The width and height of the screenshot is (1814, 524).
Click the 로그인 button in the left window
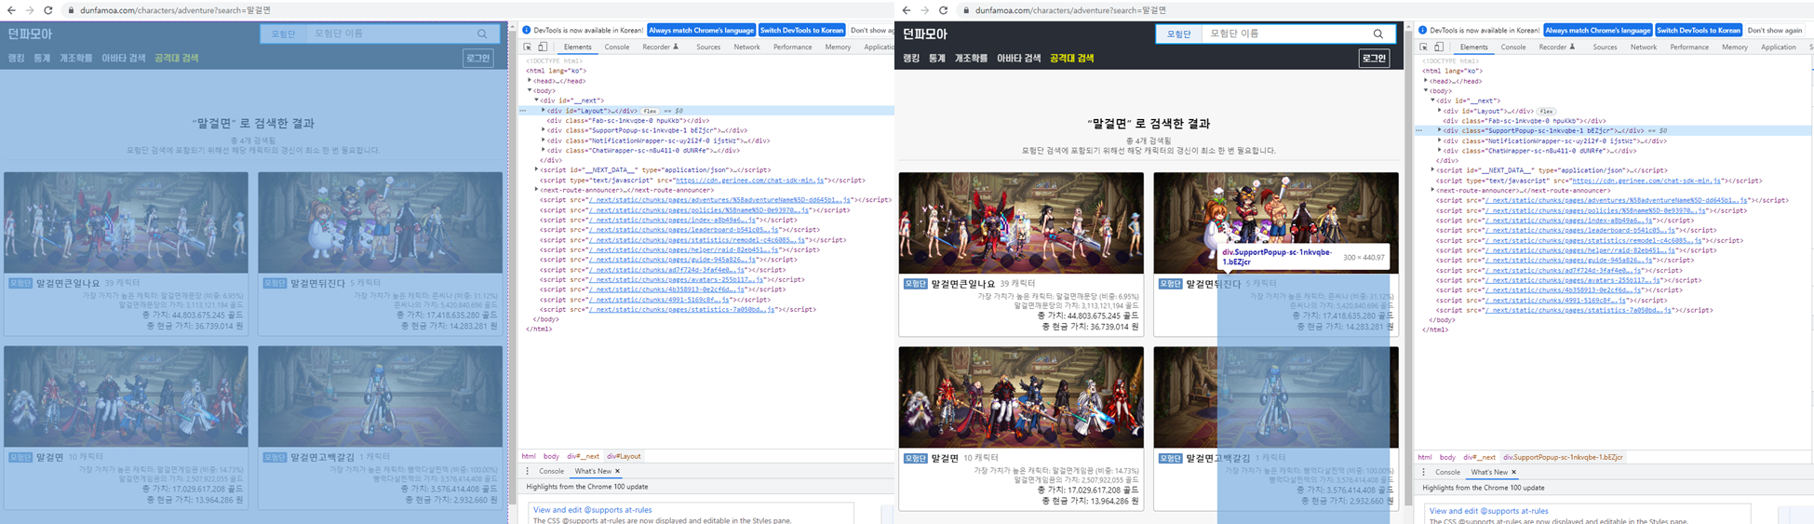478,58
